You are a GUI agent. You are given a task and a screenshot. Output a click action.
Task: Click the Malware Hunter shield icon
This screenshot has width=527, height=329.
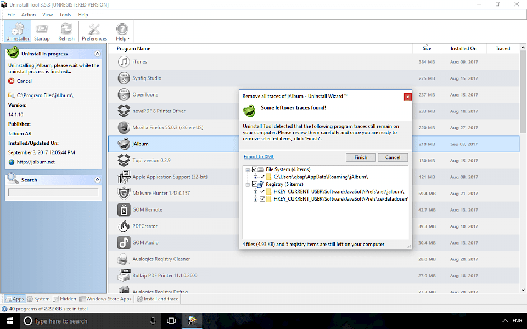tap(124, 194)
